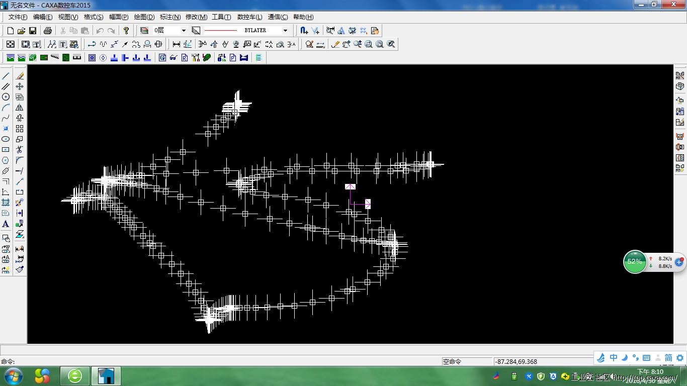Select the Fillet corner tool
Image resolution: width=687 pixels, height=386 pixels.
20,160
